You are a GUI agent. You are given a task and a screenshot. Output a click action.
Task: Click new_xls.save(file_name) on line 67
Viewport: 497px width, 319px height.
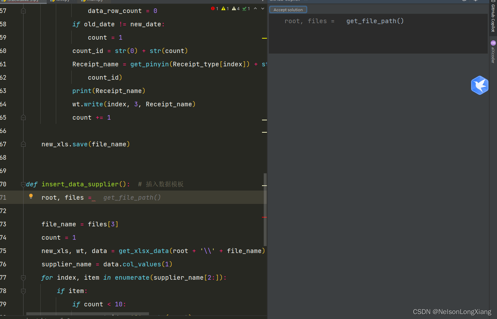point(86,144)
